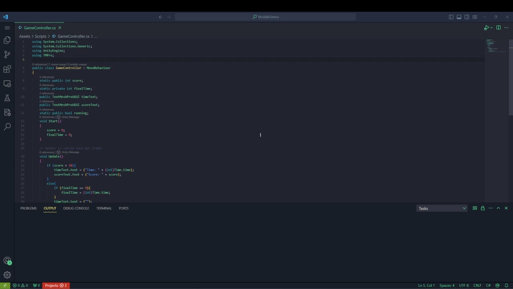Click the activity bar icon above the Search magnifier
The width and height of the screenshot is (513, 289).
click(7, 112)
